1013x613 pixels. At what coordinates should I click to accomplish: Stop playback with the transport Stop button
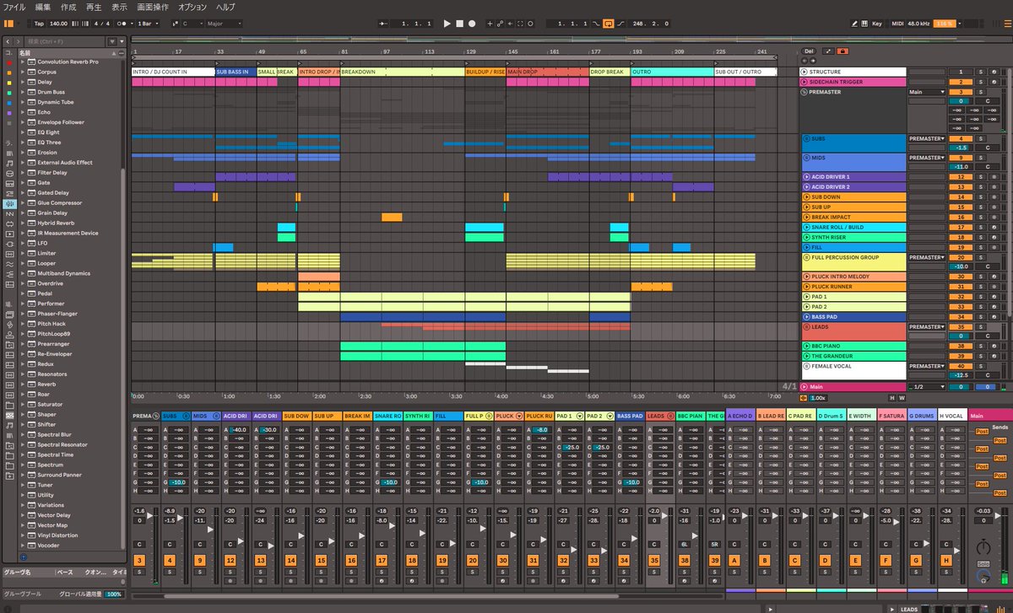point(459,24)
